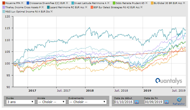
Task: Click the purple Tikehau Income color swatch
Action: tap(4, 7)
